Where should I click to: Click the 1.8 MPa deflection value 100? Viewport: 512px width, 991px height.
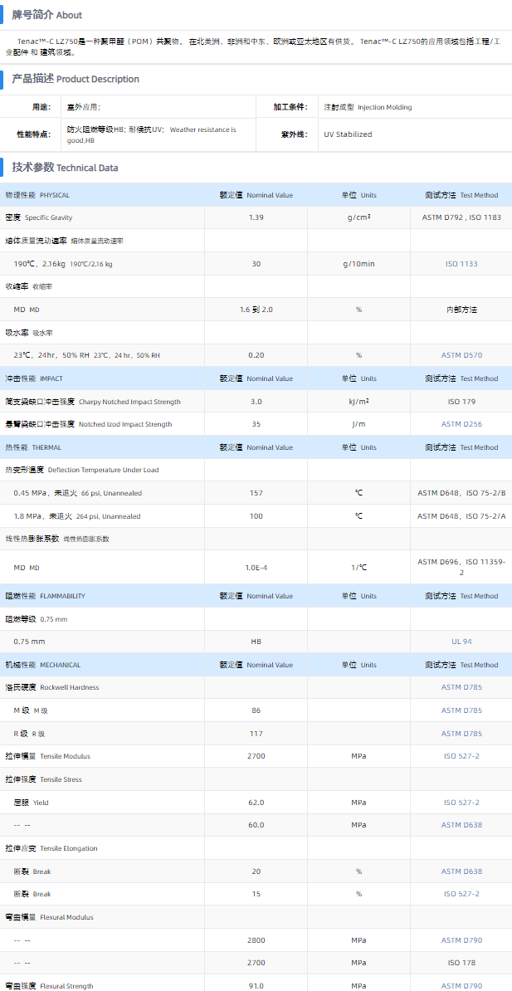click(256, 515)
